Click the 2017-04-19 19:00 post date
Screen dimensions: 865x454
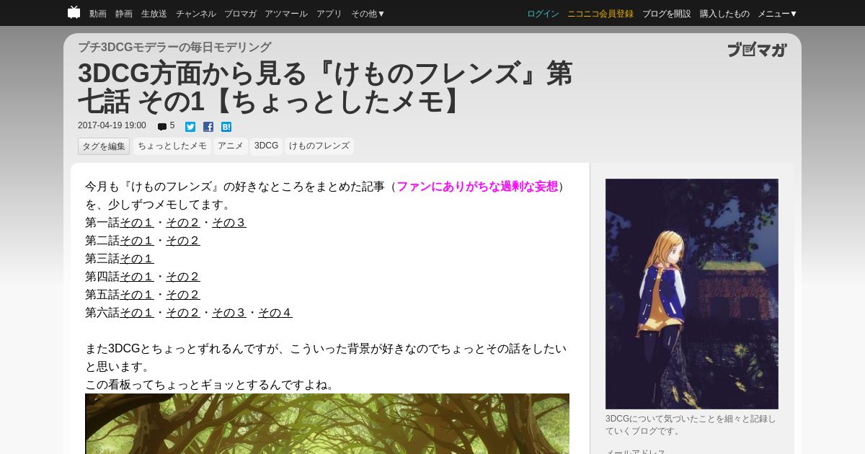click(112, 126)
